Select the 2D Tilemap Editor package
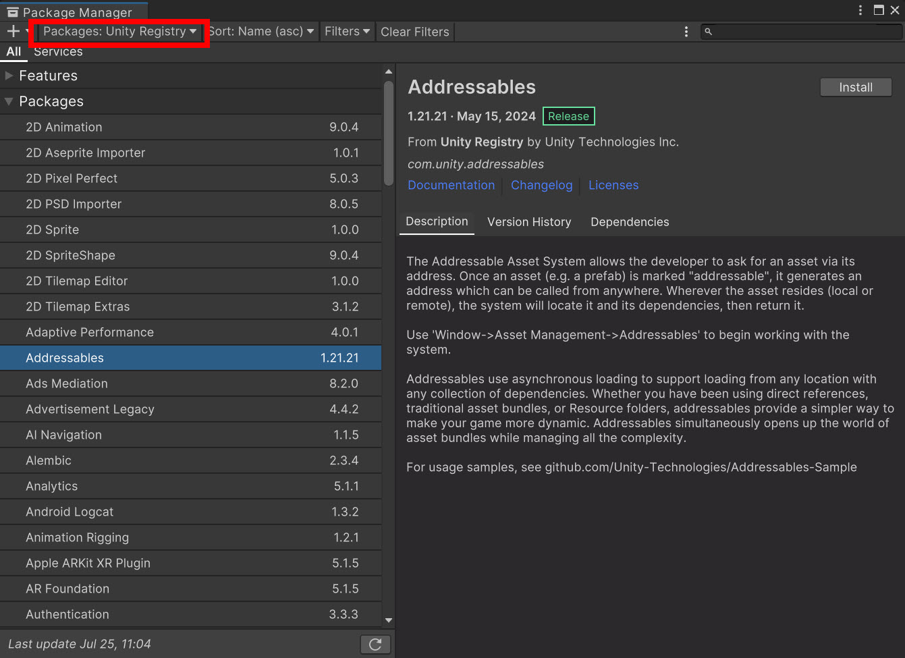This screenshot has height=658, width=905. click(191, 281)
